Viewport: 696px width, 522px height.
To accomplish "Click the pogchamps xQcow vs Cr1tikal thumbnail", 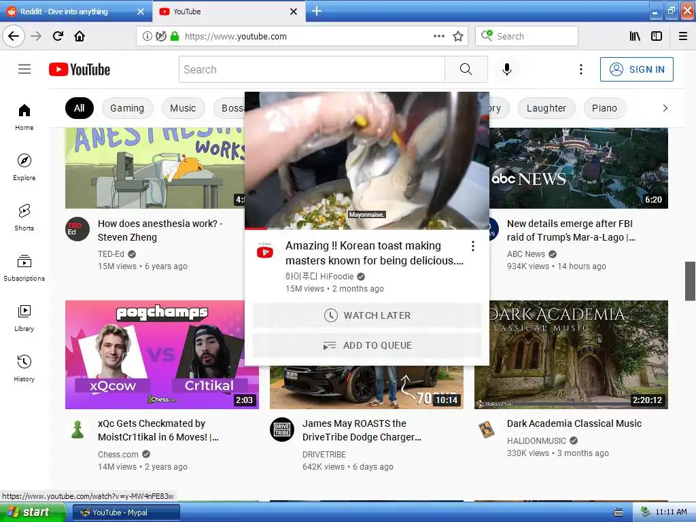I will click(162, 355).
